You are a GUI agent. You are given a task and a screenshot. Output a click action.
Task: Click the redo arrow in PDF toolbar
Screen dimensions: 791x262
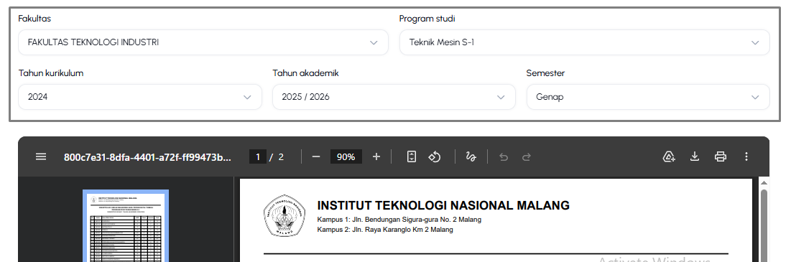526,156
